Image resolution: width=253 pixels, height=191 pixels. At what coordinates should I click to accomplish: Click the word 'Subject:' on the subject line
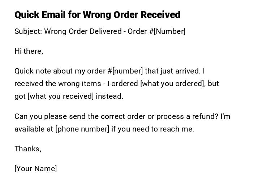pyautogui.click(x=28, y=31)
